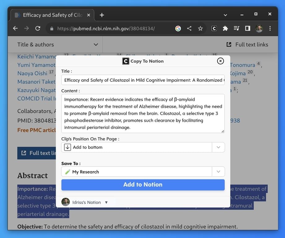Click the Save To dropdown chevron

coord(218,172)
